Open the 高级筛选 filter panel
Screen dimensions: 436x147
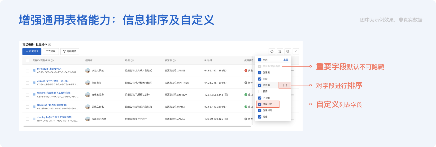(69, 51)
